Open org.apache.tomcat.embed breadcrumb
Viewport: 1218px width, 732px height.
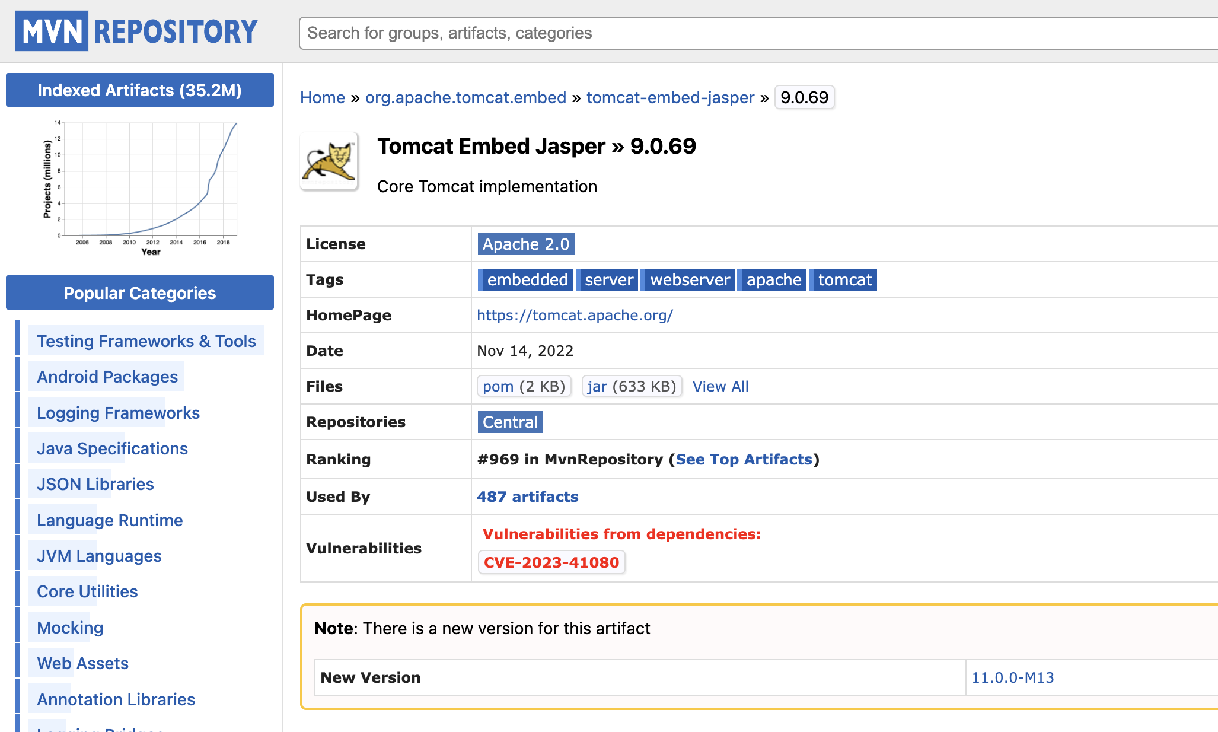[465, 97]
